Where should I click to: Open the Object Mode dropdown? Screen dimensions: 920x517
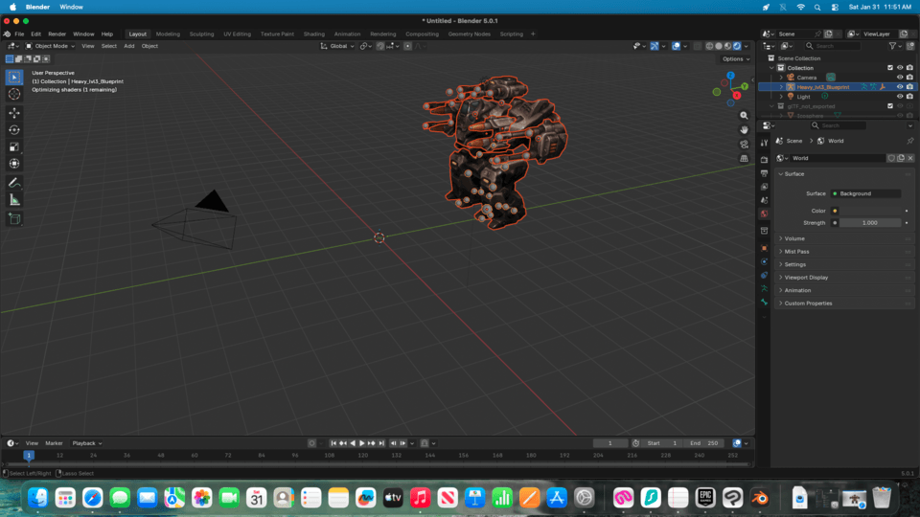click(50, 46)
